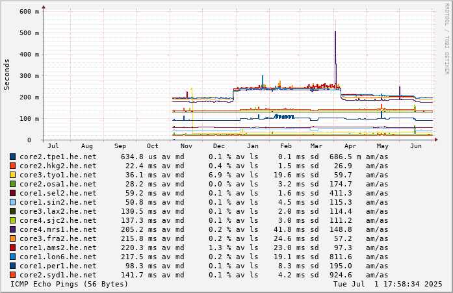Click the core4.sjc2.he.net swatch

click(x=13, y=220)
